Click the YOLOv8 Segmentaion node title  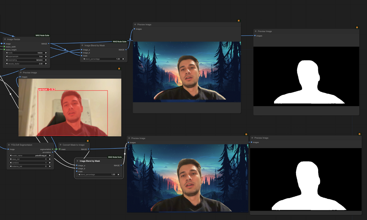point(22,145)
